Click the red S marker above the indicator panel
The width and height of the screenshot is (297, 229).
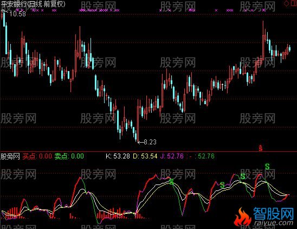[x=261, y=148]
